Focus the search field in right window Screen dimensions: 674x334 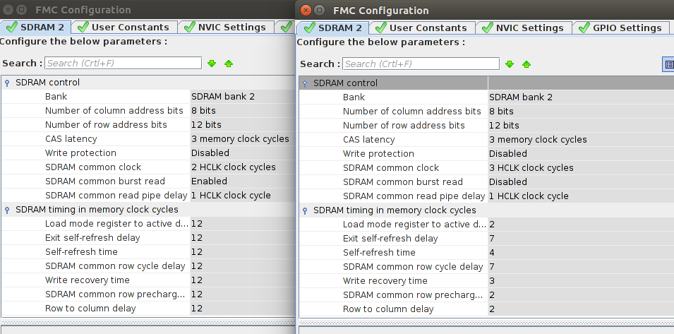coord(421,64)
